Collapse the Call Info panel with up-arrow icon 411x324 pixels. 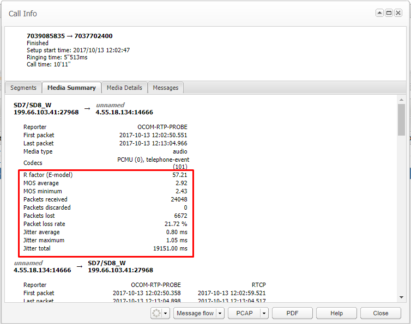(380, 13)
